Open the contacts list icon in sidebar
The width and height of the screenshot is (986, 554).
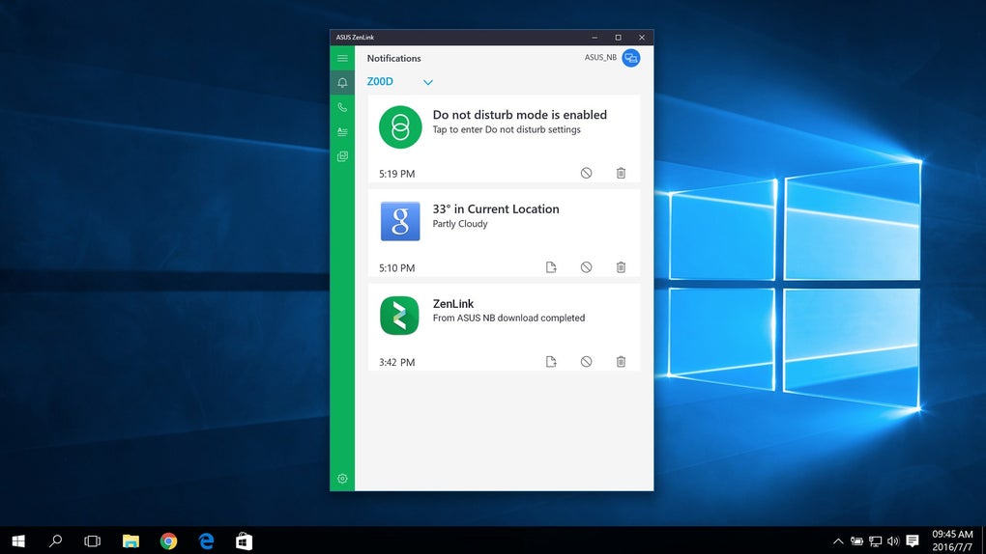click(342, 132)
